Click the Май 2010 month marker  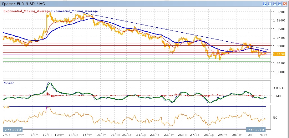pos(255,129)
